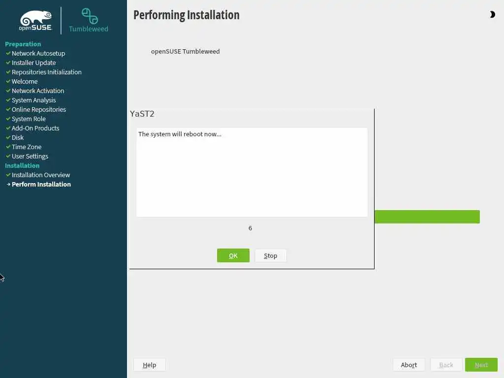This screenshot has width=504, height=378.
Task: Click arrow icon beside Perform Installation
Action: click(x=8, y=184)
